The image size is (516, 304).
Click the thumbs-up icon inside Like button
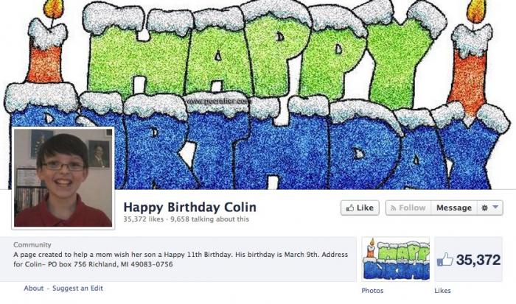click(350, 208)
